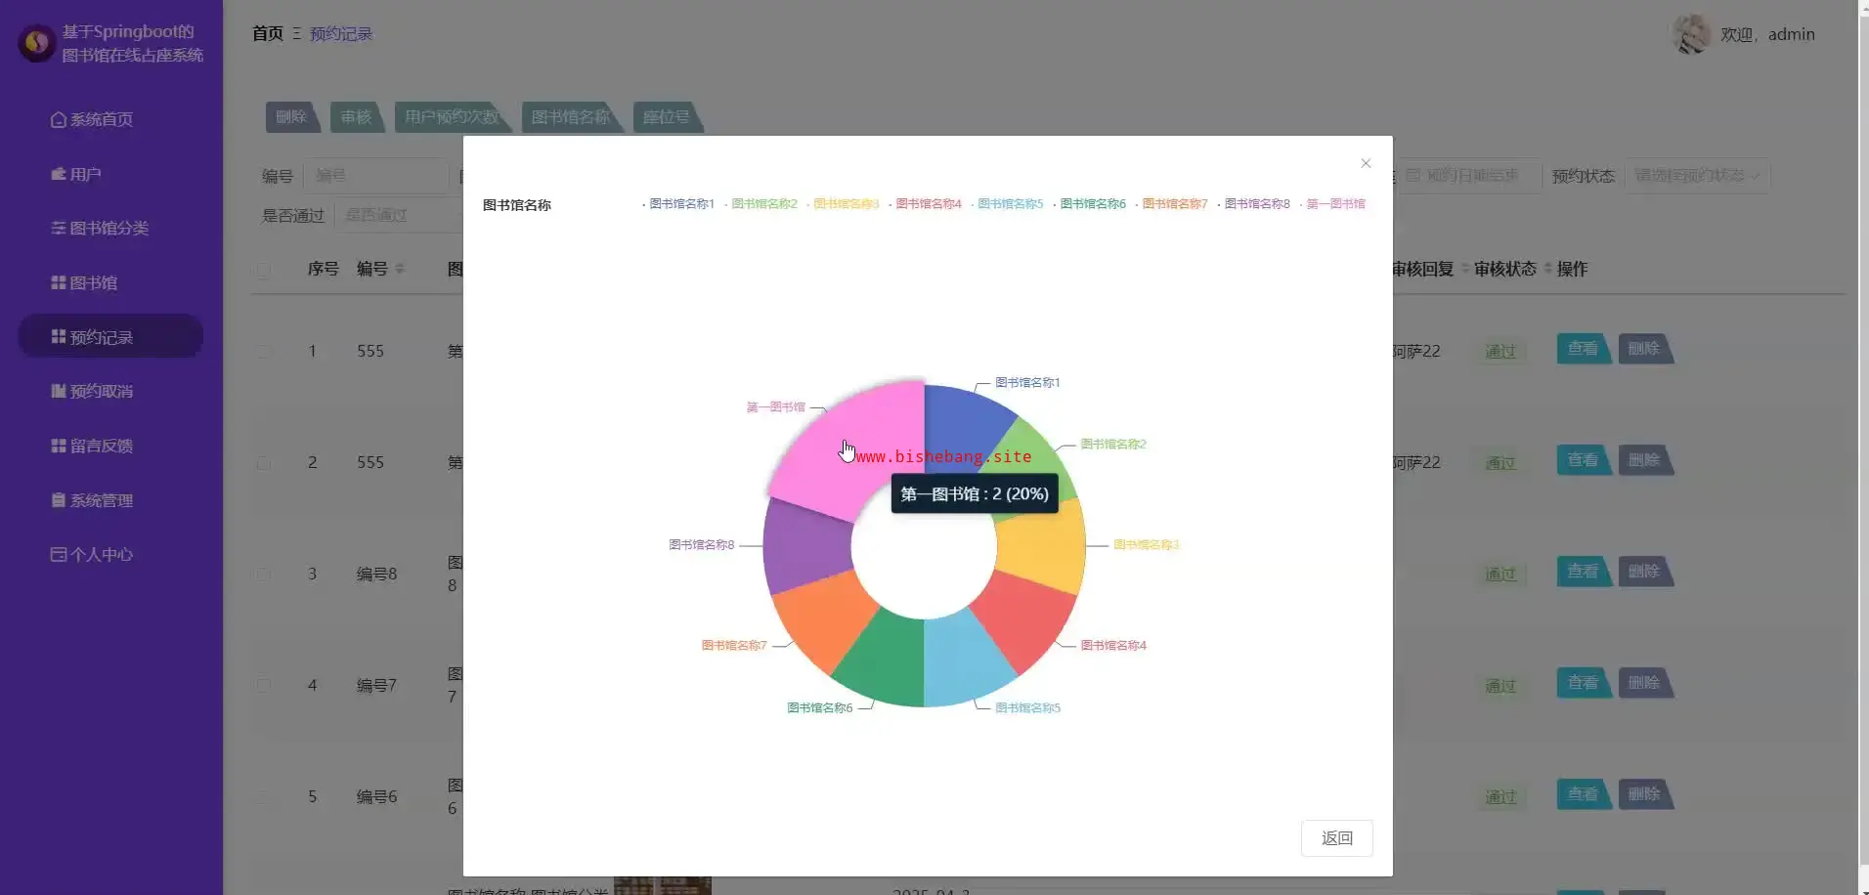This screenshot has width=1869, height=895.
Task: Click 查看 for row 编号6
Action: pyautogui.click(x=1584, y=794)
